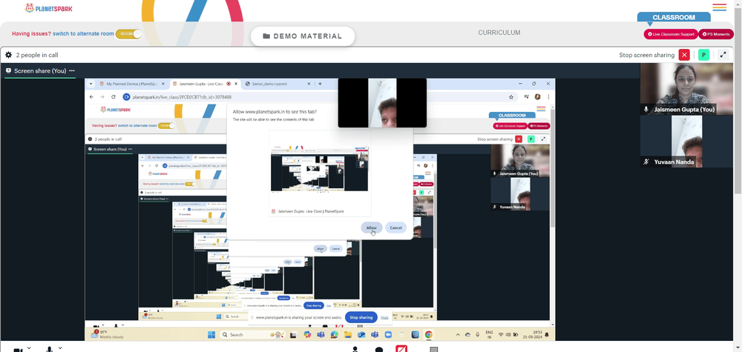The width and height of the screenshot is (742, 352).
Task: Open PS Moments
Action: pos(715,34)
